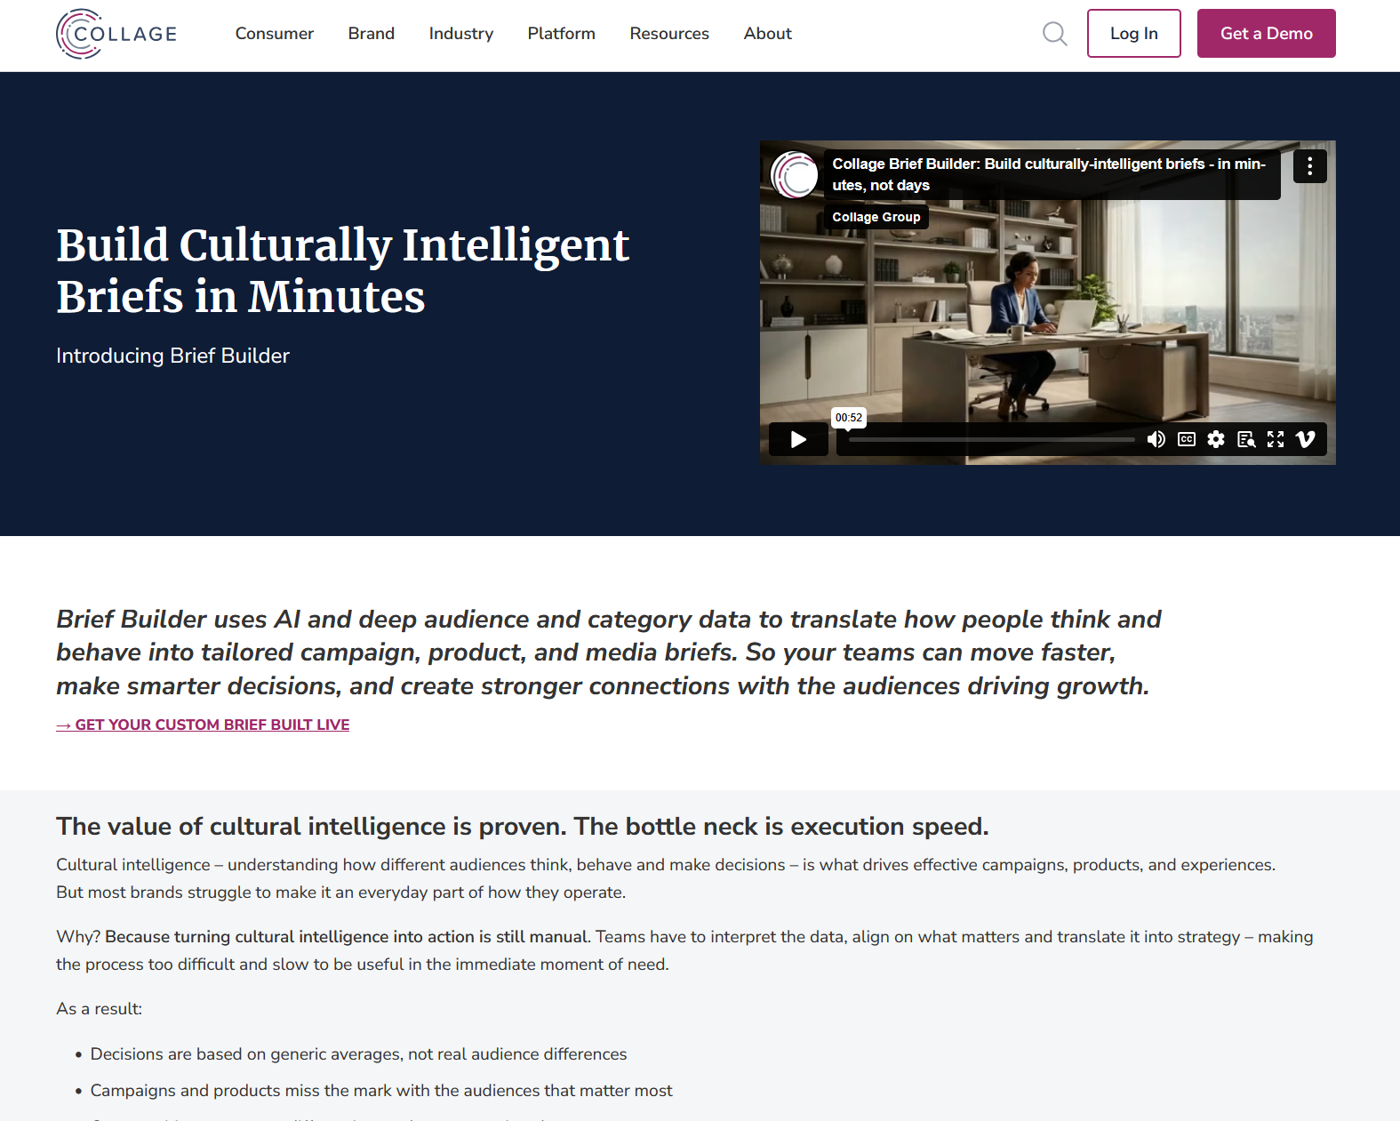Click the Collage Group label in the video
The width and height of the screenshot is (1400, 1121).
pyautogui.click(x=876, y=217)
